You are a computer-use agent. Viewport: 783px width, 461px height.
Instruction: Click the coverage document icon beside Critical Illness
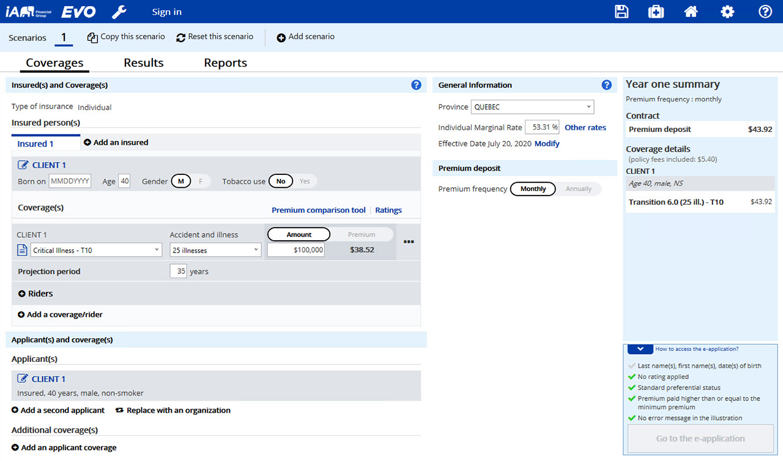(22, 250)
